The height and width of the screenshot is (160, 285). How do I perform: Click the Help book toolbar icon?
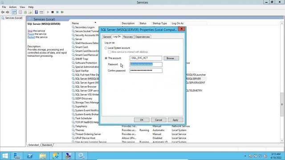37,12
